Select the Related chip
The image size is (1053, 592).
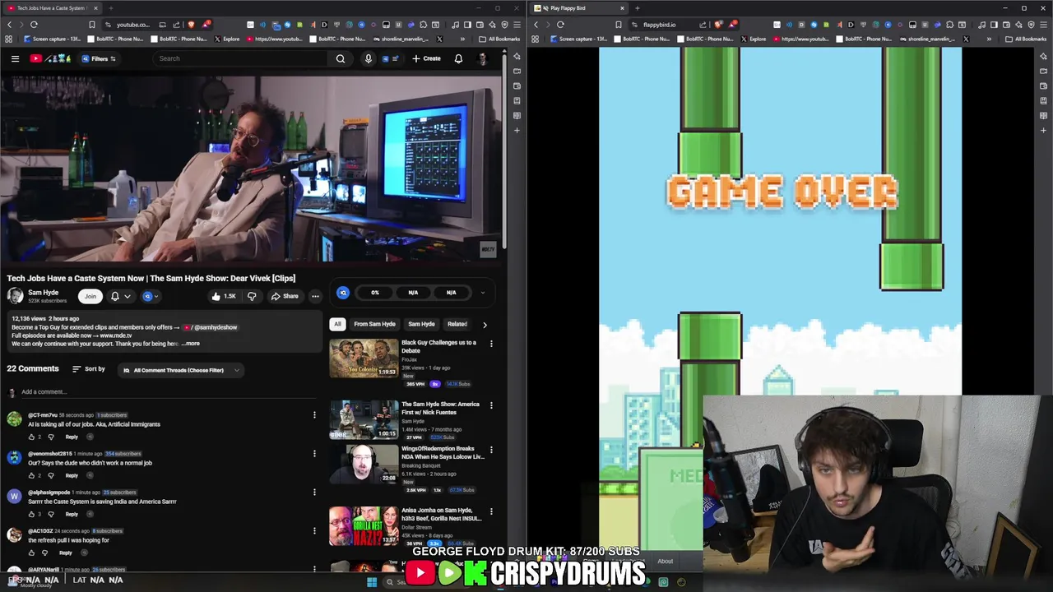pyautogui.click(x=457, y=324)
